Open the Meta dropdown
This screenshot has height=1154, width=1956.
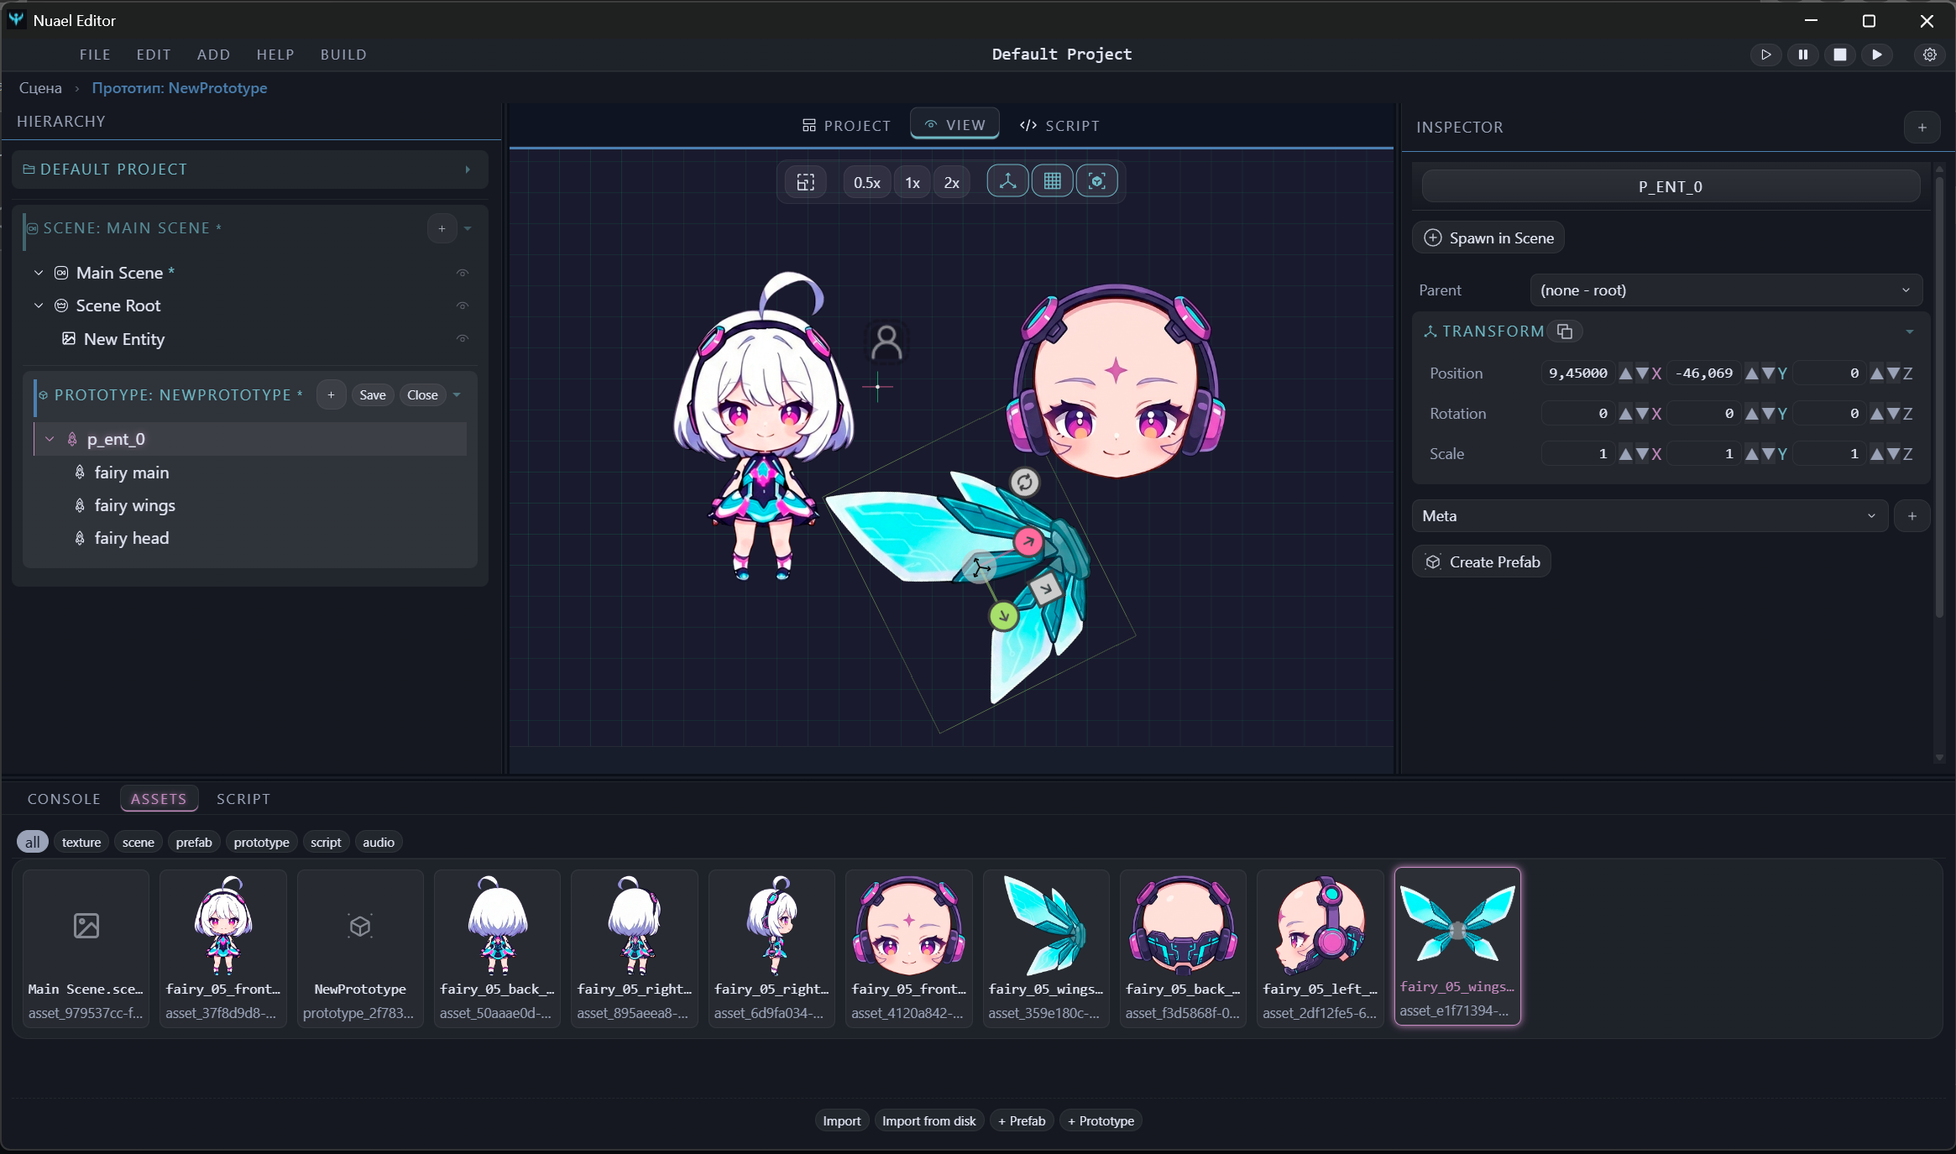[1650, 516]
